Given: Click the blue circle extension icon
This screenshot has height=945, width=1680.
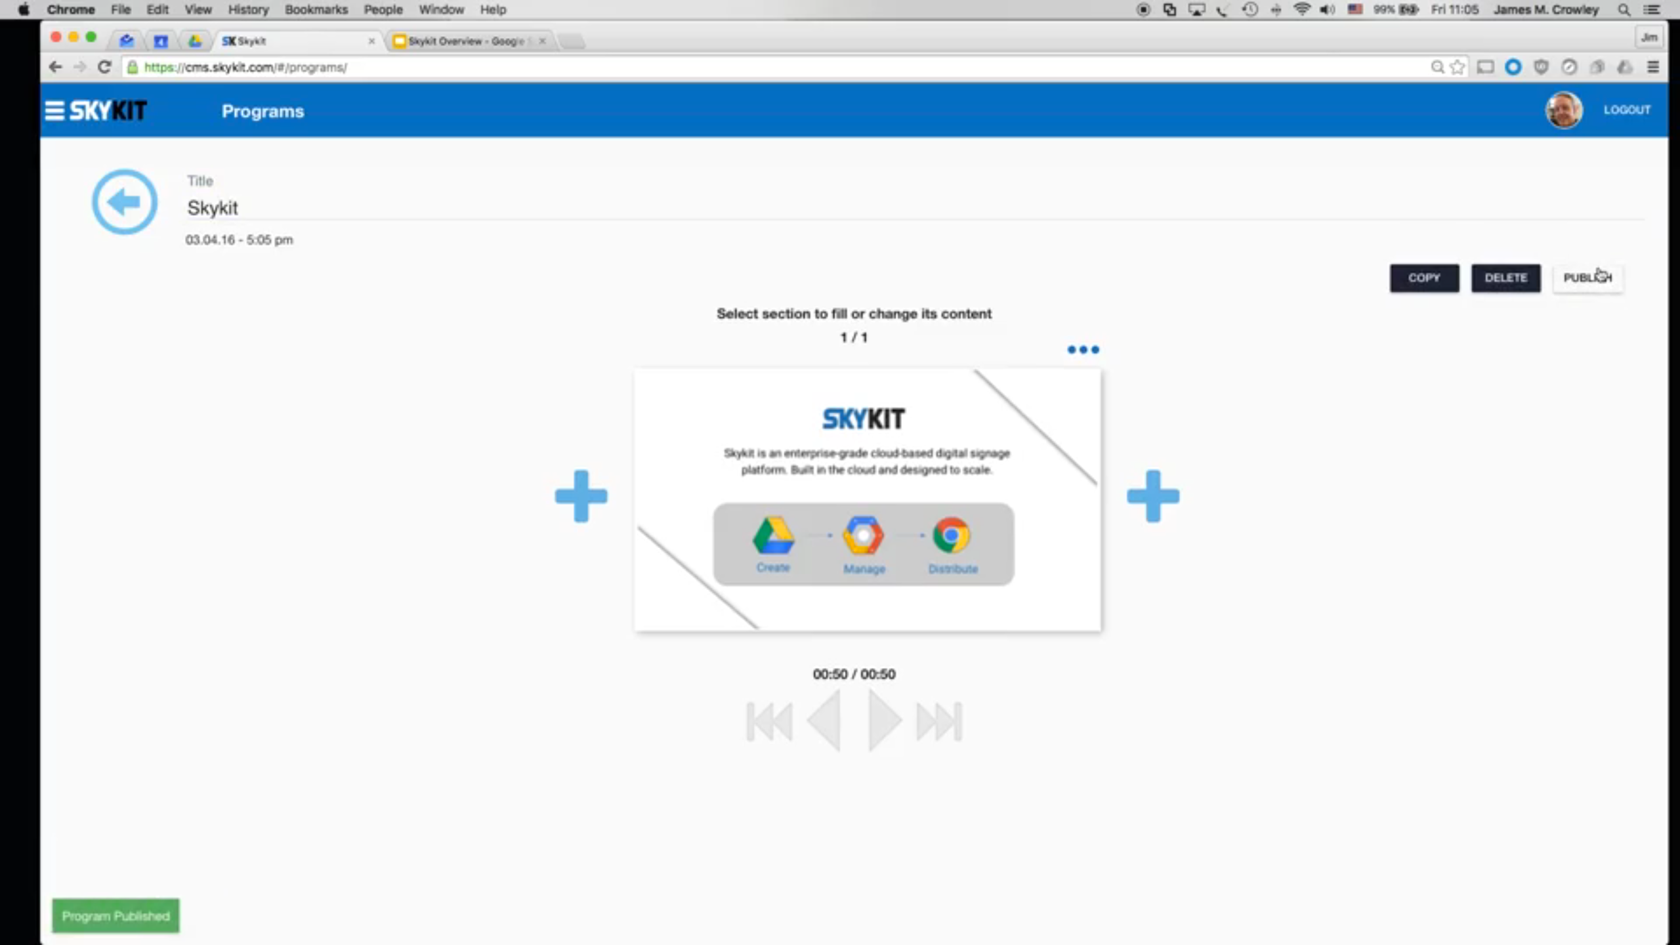Looking at the screenshot, I should [1513, 67].
